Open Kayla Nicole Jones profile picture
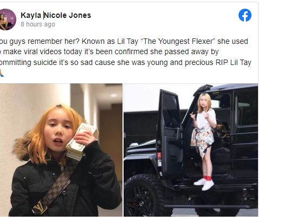This screenshot has width=303, height=221. (x=8, y=19)
